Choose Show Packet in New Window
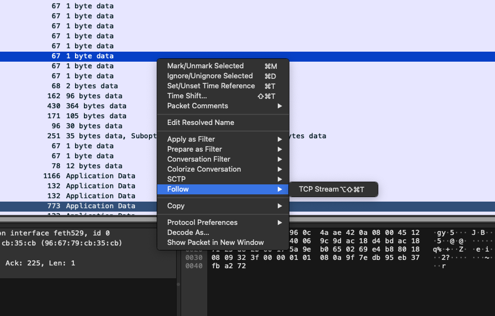The height and width of the screenshot is (316, 495). (216, 243)
